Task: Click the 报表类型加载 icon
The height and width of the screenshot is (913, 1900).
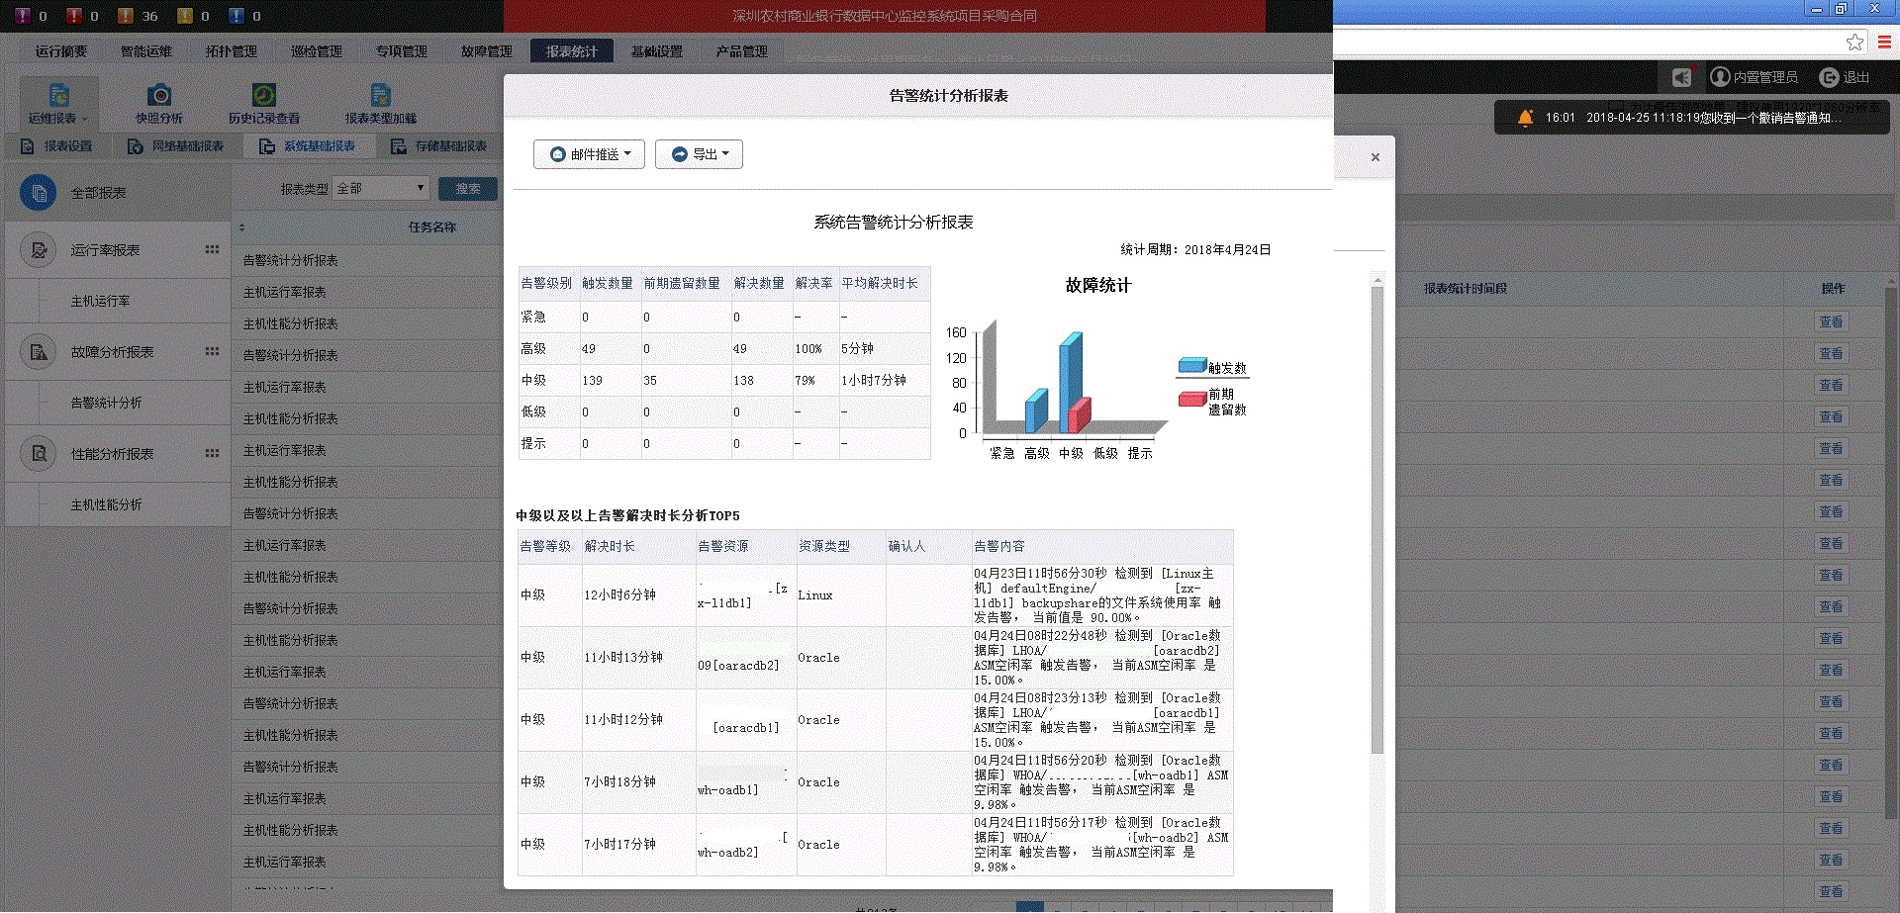Action: click(381, 95)
